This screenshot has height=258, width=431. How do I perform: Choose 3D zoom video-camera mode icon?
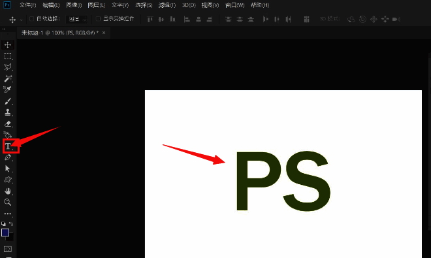click(x=396, y=19)
